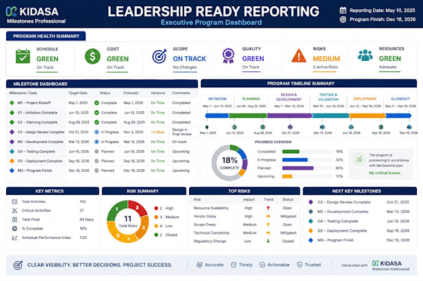
Task: Click the Planned 40% progress bar
Action: (298, 168)
